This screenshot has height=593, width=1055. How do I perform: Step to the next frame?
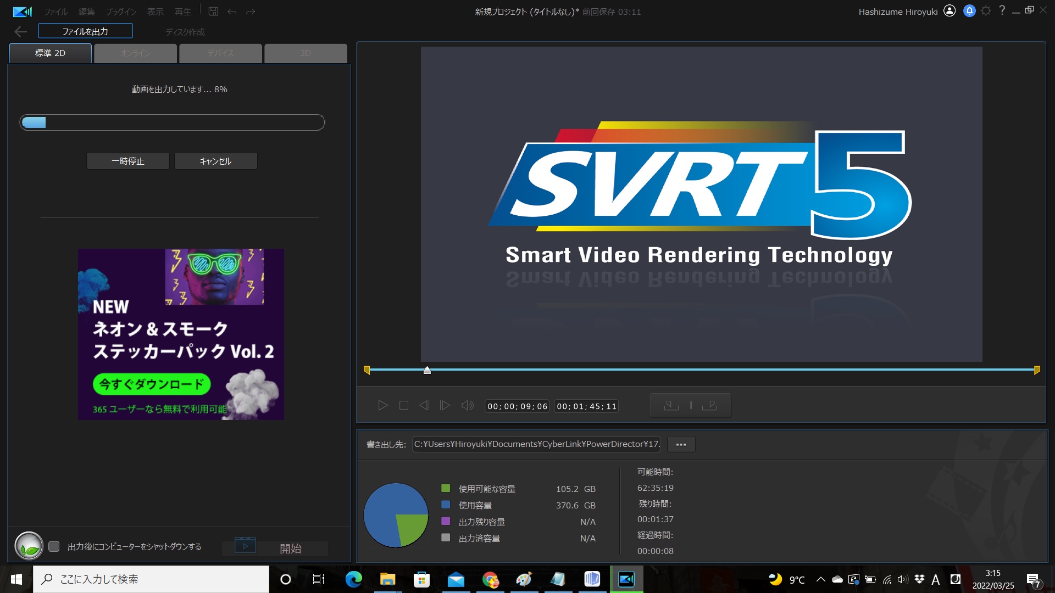(x=445, y=406)
